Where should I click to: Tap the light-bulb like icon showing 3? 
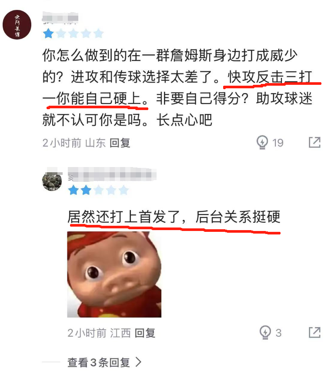tap(265, 332)
